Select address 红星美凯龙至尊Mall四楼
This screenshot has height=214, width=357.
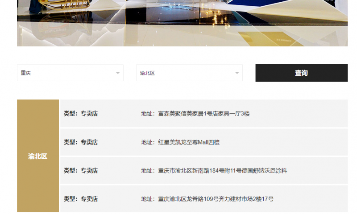click(x=189, y=142)
